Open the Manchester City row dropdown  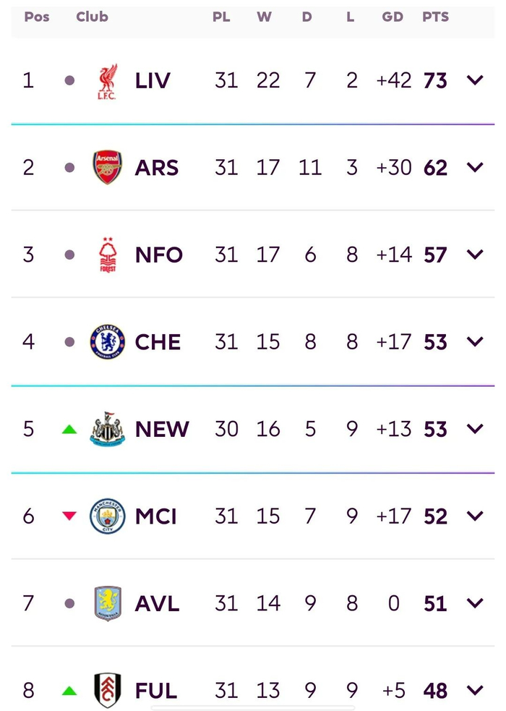click(x=475, y=516)
